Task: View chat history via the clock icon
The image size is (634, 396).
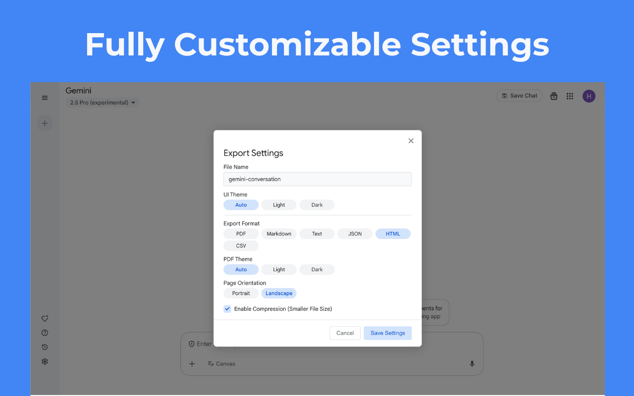Action: pos(45,347)
